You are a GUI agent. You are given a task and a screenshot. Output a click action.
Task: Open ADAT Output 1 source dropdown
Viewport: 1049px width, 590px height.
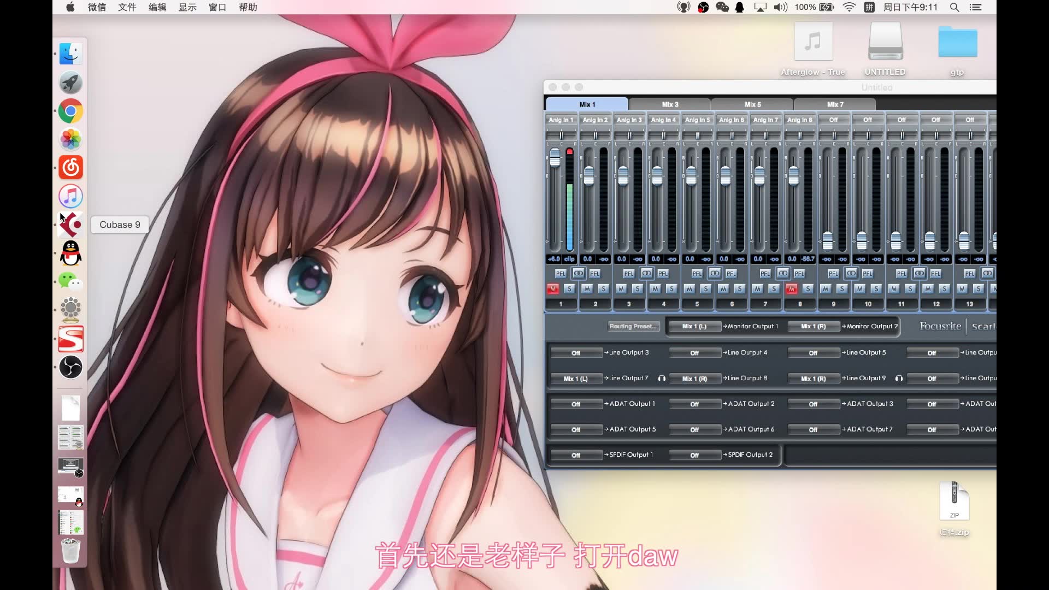[x=576, y=404]
